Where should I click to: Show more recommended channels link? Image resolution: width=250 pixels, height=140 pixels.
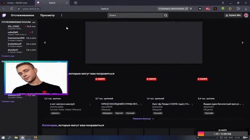[x=8, y=101]
